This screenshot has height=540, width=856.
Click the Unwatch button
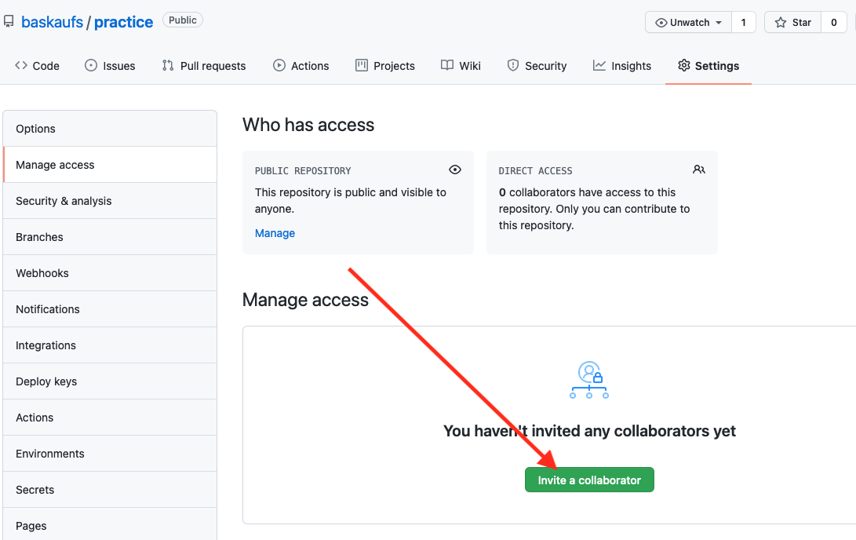[688, 23]
